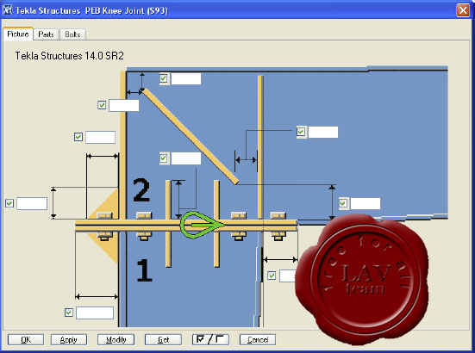This screenshot has height=353, width=475.
Task: Toggle checkbox for the short stiffener height dimension
Action: [164, 158]
